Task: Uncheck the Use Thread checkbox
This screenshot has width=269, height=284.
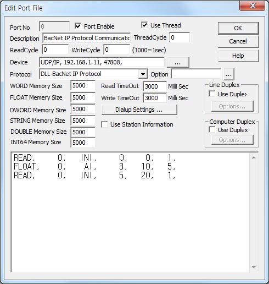Action: point(144,25)
